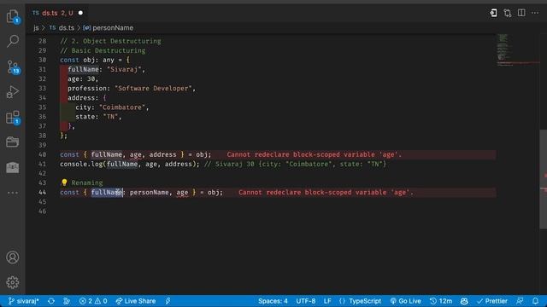Click the js folder breadcrumb
Screen dimensions: 547x307
click(x=36, y=28)
